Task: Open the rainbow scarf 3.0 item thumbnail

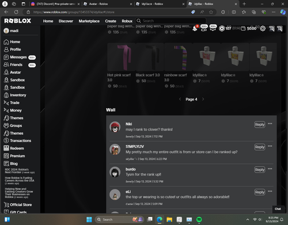Action: pos(178,57)
